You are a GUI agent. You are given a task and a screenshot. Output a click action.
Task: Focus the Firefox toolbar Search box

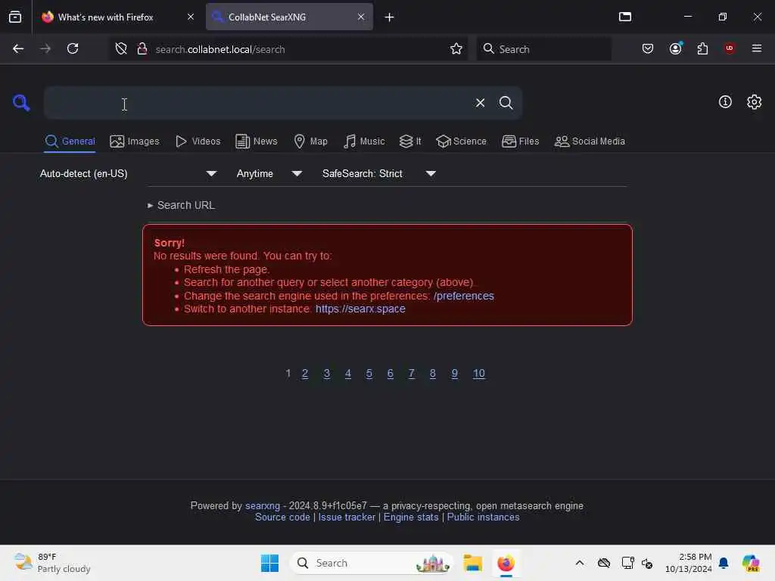click(x=543, y=49)
